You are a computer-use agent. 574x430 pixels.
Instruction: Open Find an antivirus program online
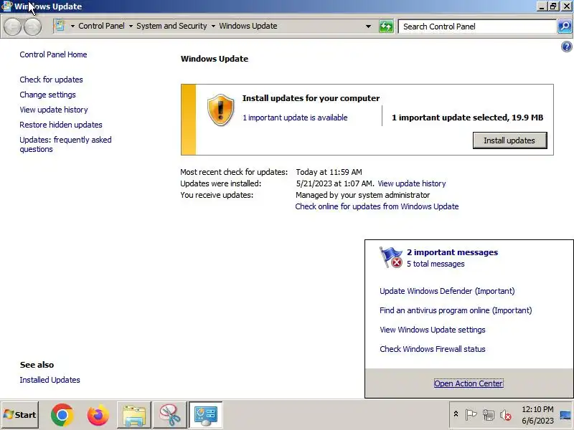(x=456, y=310)
